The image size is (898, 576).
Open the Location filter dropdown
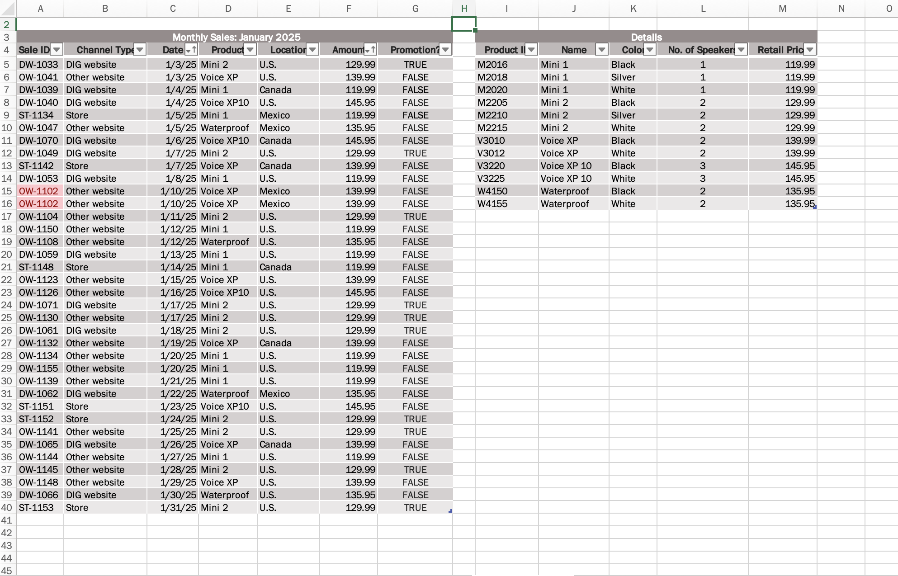click(312, 50)
